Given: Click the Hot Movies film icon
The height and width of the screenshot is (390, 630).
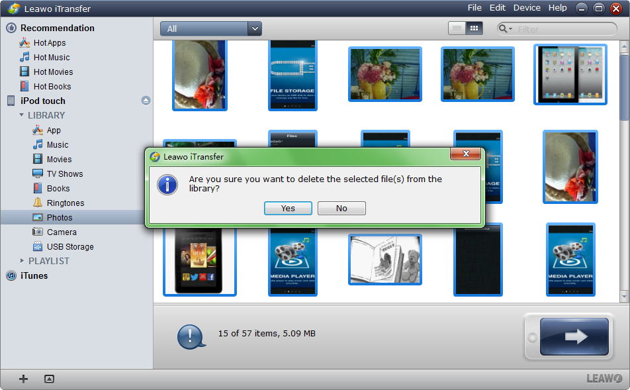Looking at the screenshot, I should [24, 72].
